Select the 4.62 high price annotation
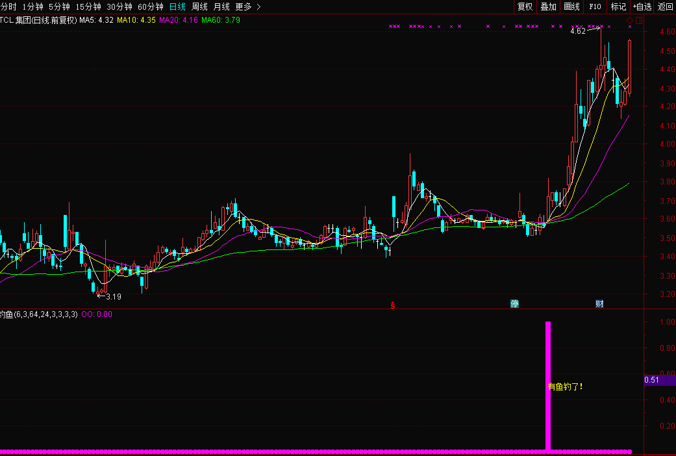 (578, 31)
